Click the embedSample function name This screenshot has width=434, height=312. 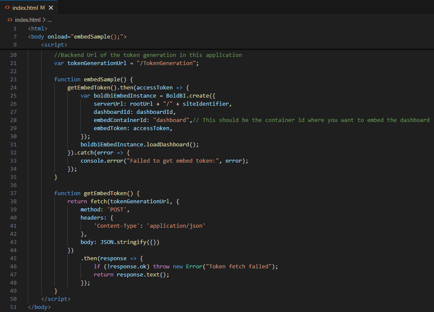point(99,79)
